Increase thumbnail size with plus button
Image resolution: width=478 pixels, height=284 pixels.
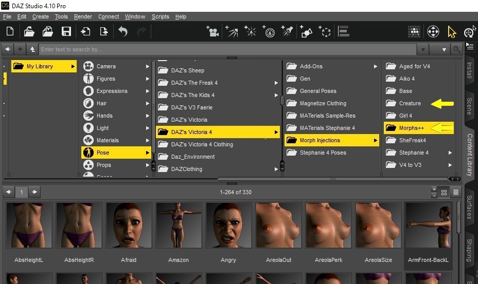434,190
